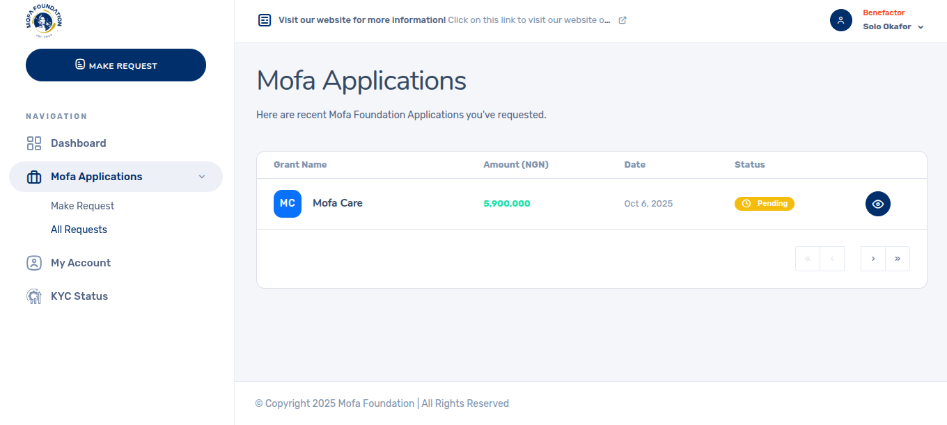
Task: Click the news document icon in header
Action: pos(265,20)
